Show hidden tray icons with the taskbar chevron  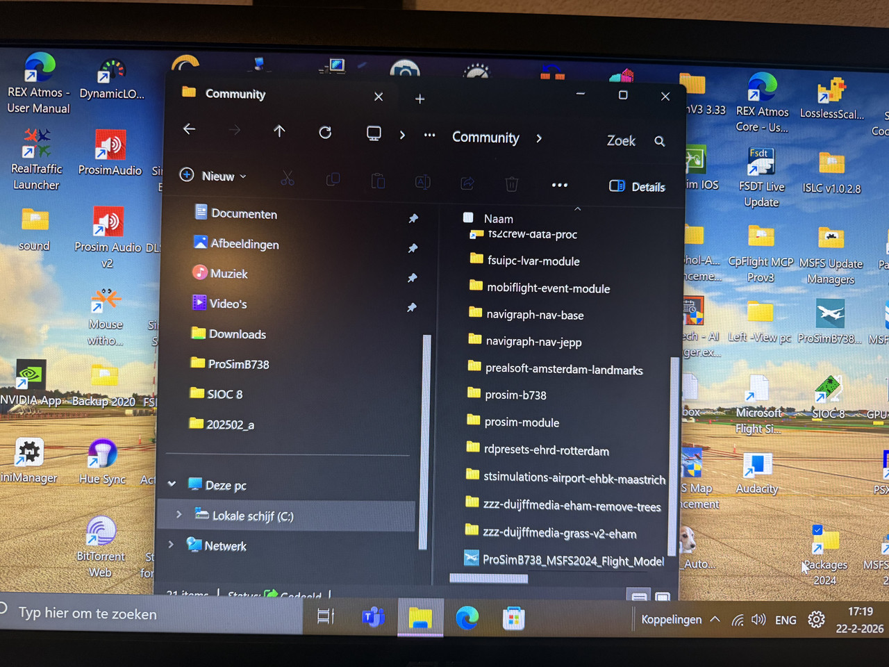click(715, 620)
